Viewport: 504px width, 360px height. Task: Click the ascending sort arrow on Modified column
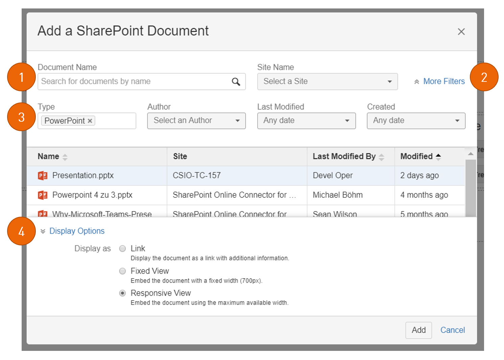438,156
